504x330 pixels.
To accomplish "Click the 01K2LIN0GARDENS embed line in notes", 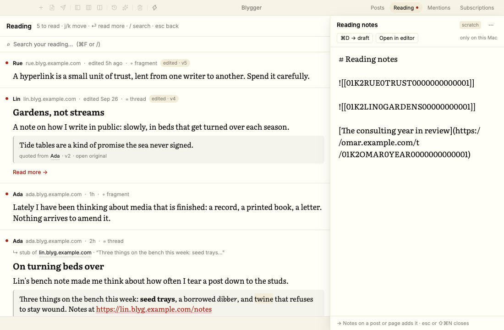I will click(x=407, y=107).
